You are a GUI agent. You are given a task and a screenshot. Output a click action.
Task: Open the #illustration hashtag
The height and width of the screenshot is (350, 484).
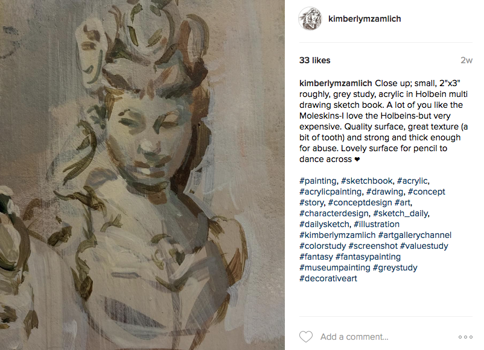click(x=377, y=224)
